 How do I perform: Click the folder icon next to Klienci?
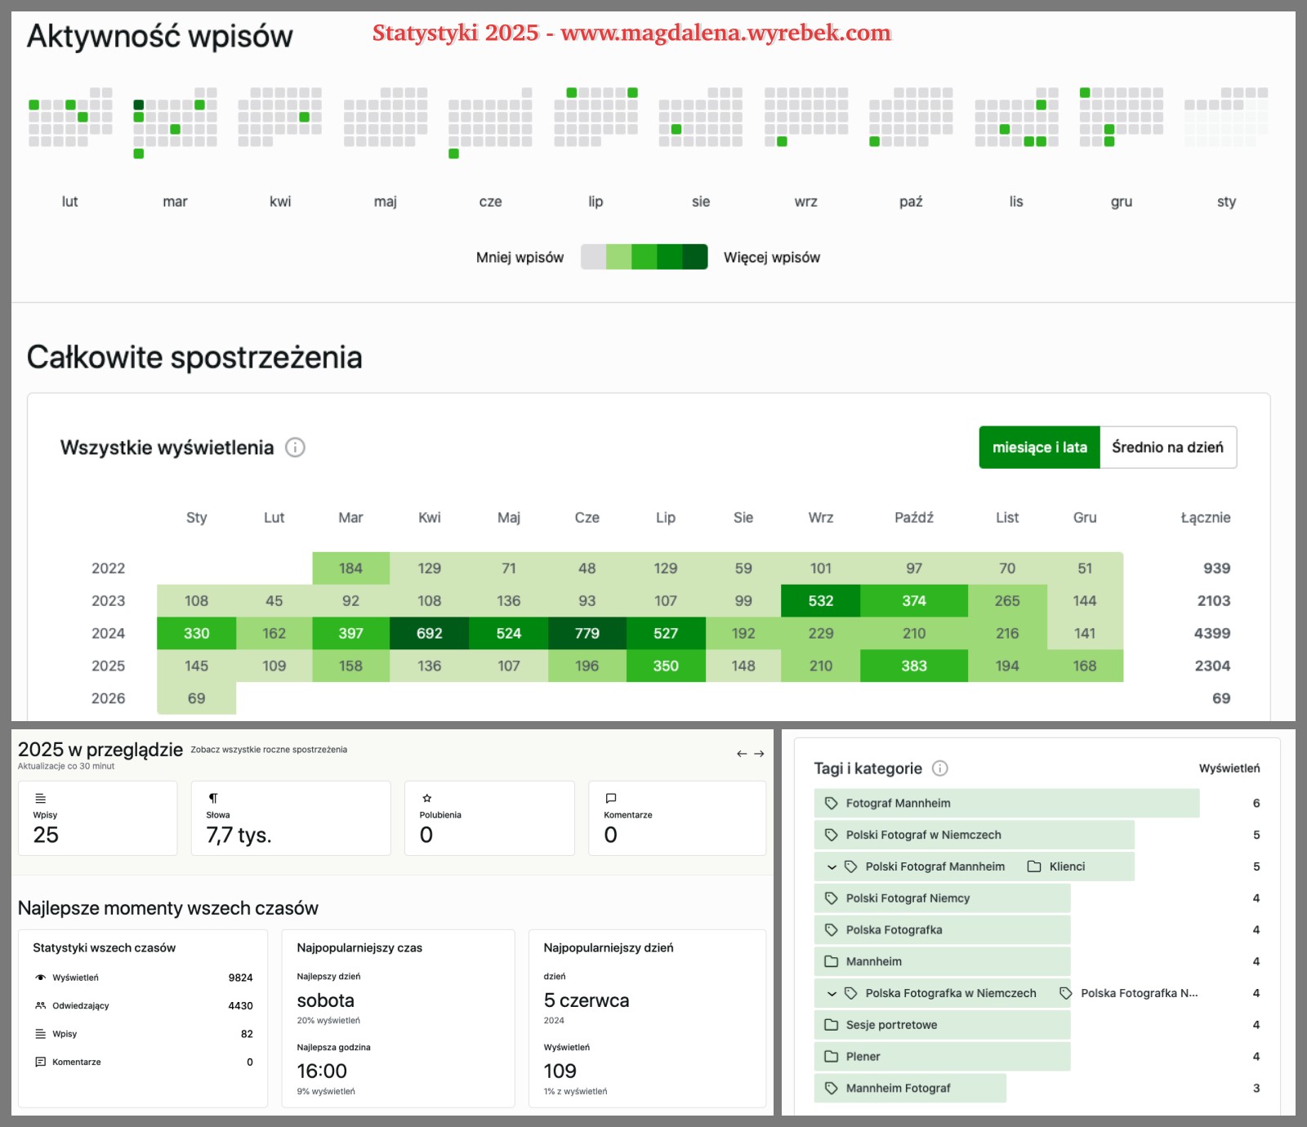[x=1034, y=866]
